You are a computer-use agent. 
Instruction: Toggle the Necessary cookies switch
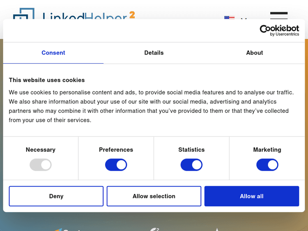[x=41, y=165]
